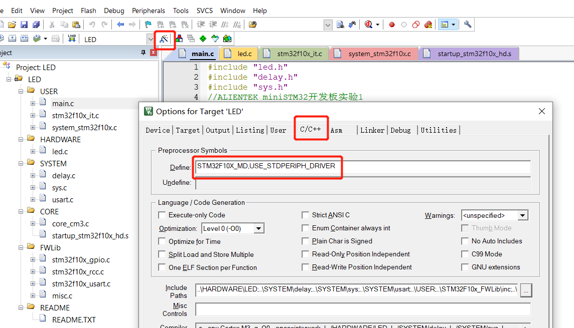This screenshot has height=328, width=574.
Task: Open the Peripherals menu
Action: 149,10
